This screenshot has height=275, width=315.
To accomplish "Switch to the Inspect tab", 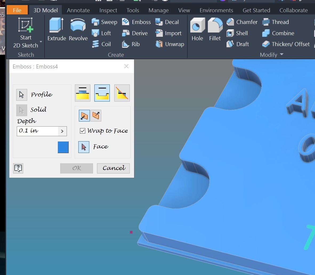I will click(x=108, y=10).
